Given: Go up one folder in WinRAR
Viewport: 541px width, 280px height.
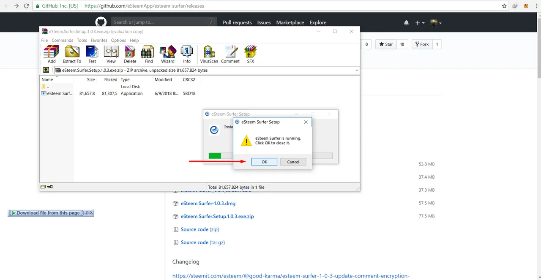Looking at the screenshot, I should click(x=46, y=70).
